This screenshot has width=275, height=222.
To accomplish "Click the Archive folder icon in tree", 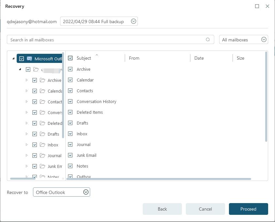I will [x=42, y=80].
